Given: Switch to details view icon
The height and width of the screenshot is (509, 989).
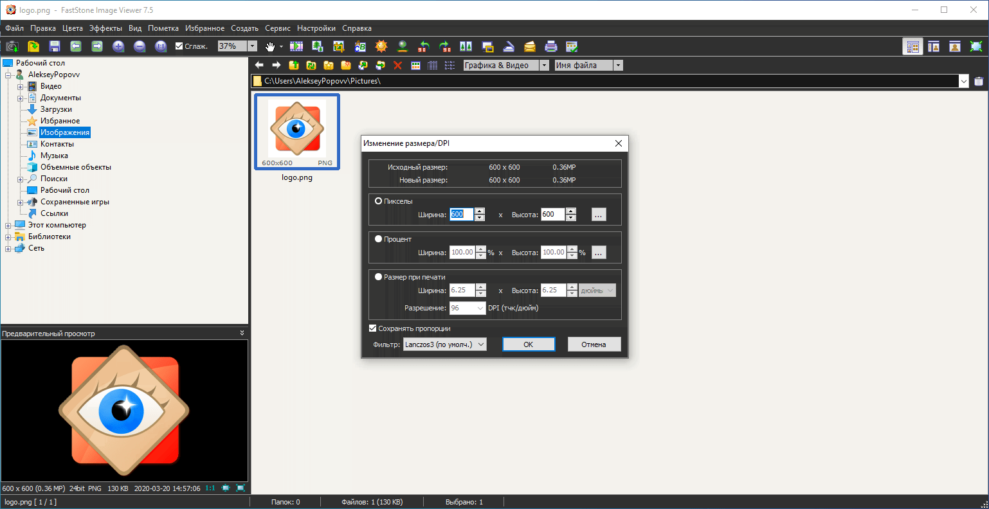Looking at the screenshot, I should point(433,65).
